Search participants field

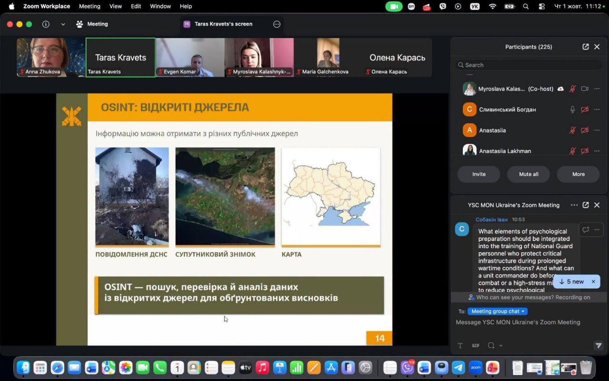click(529, 65)
